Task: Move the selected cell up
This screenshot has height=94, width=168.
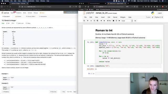Action: click(x=101, y=21)
